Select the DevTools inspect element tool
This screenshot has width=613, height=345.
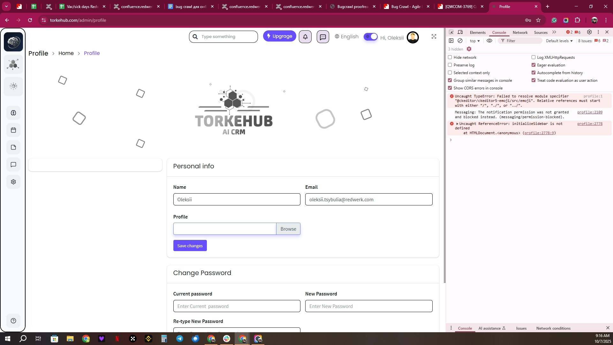point(451,32)
